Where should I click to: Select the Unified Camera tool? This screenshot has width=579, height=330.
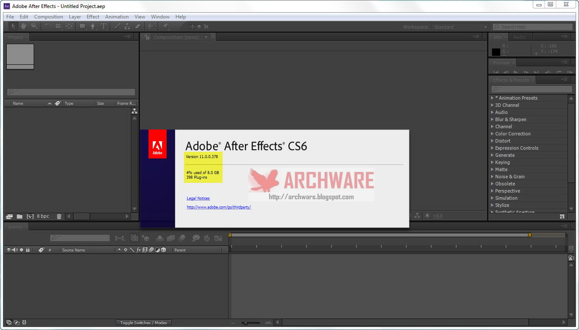[x=58, y=26]
